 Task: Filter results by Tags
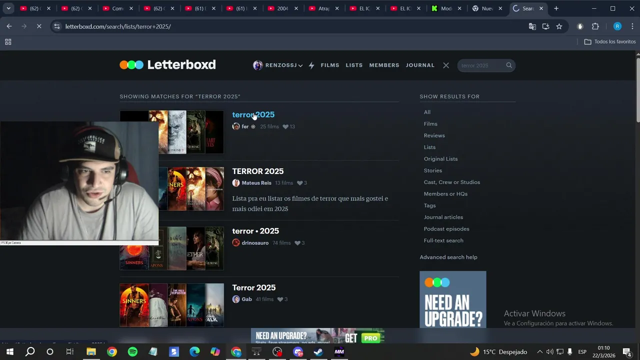pyautogui.click(x=429, y=205)
